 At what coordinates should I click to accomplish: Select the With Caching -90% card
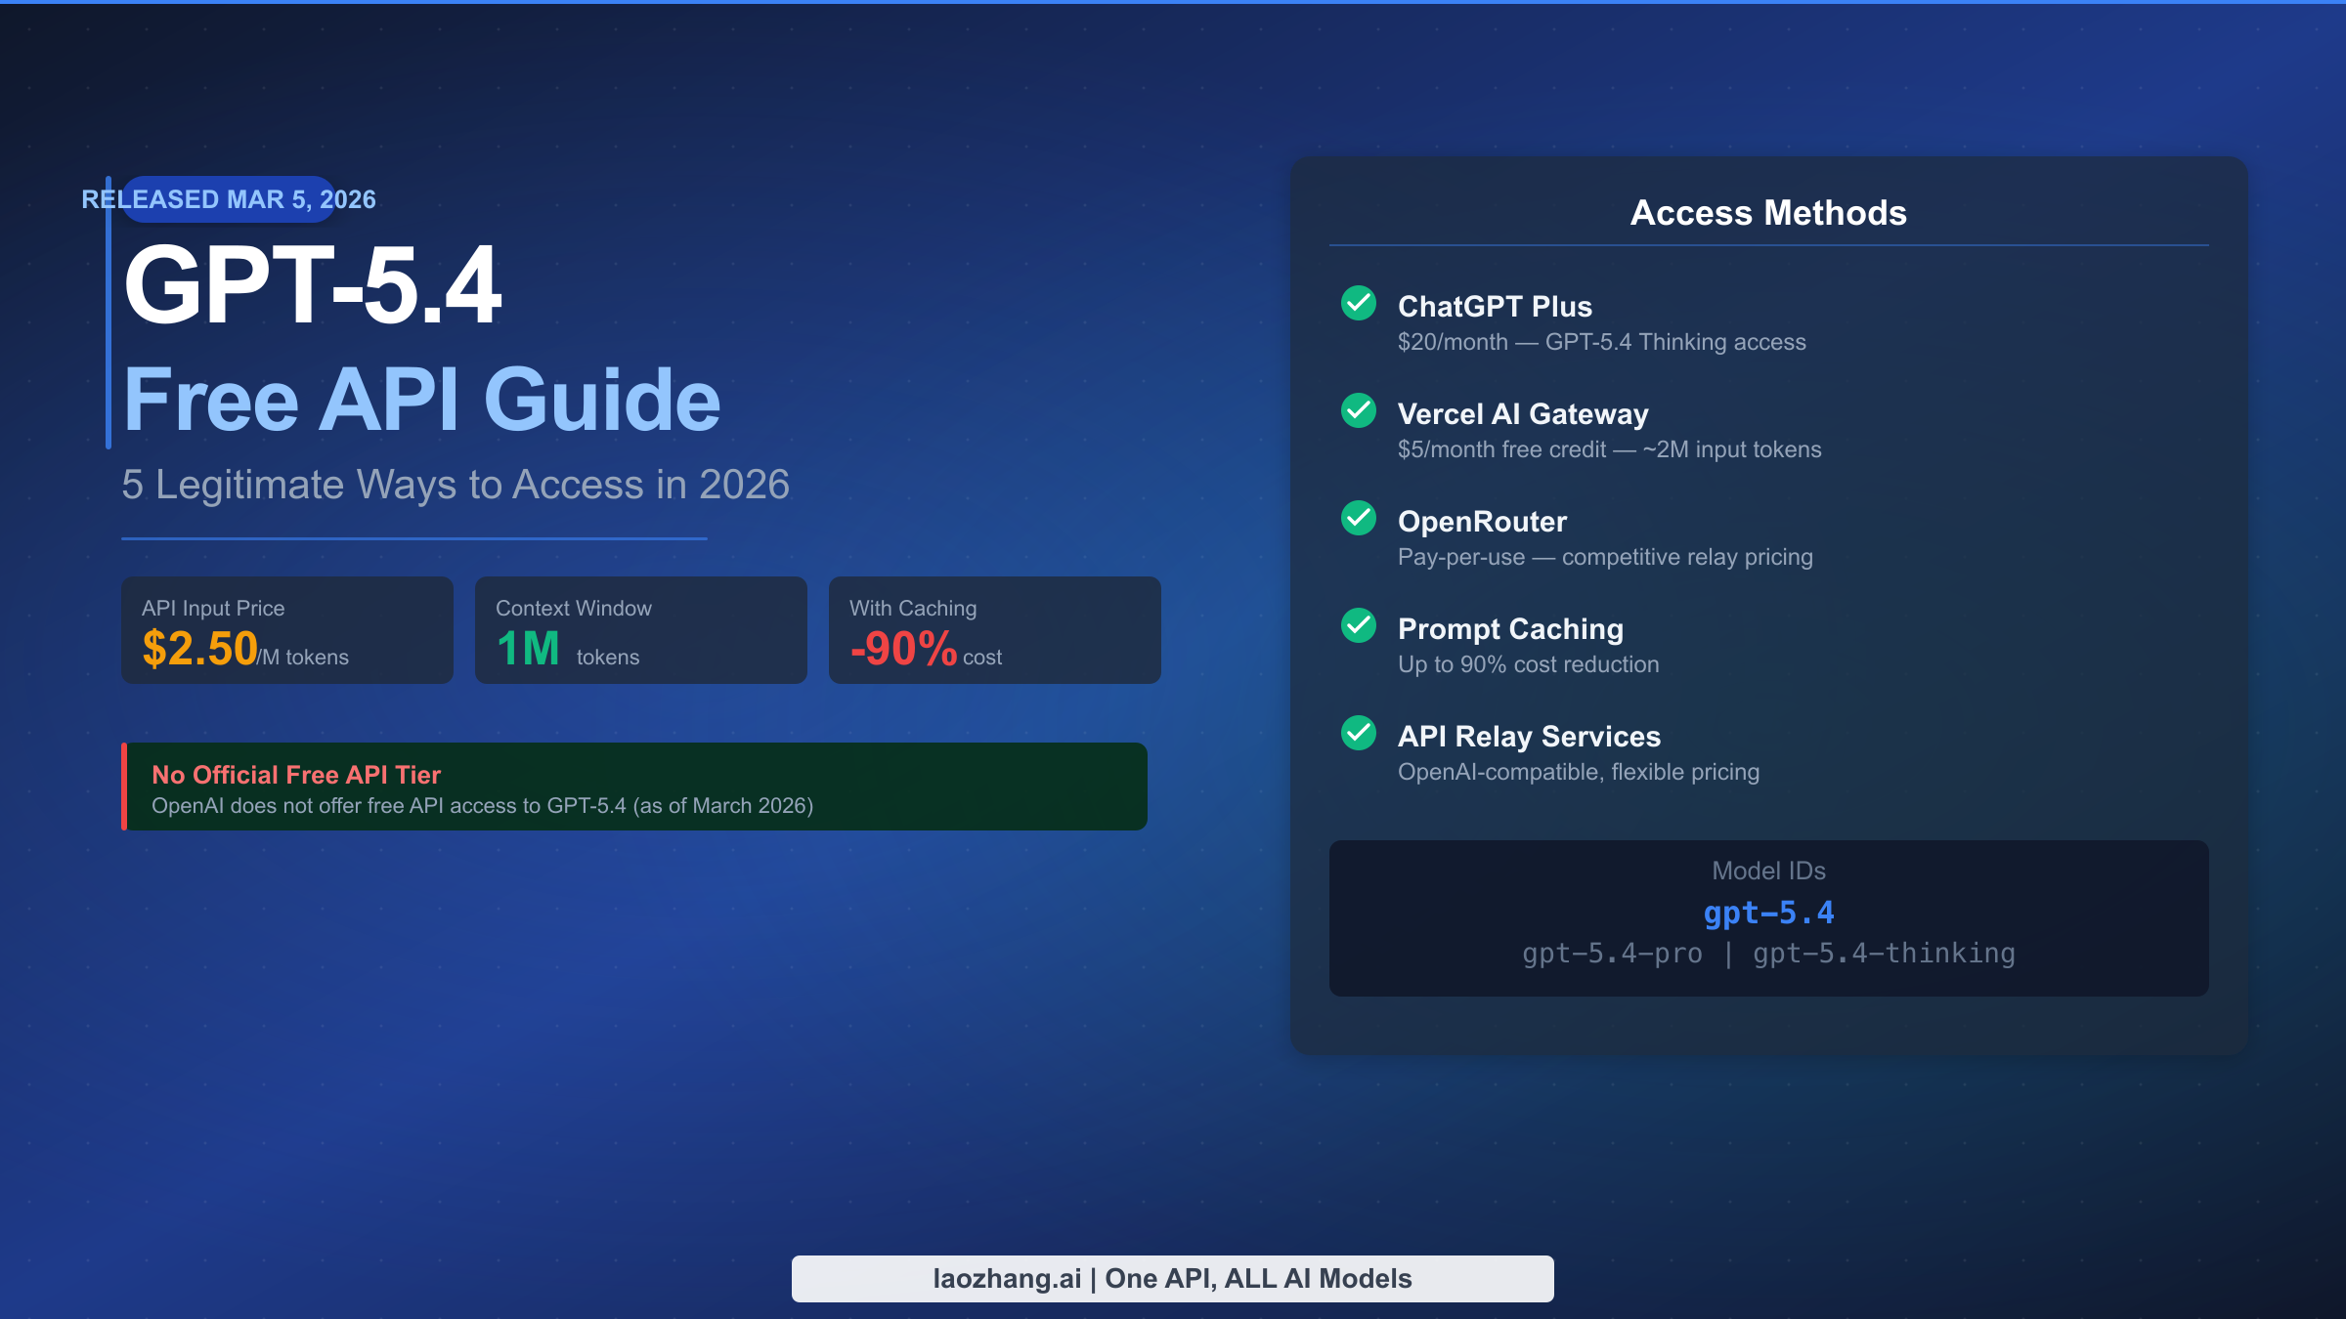point(995,630)
